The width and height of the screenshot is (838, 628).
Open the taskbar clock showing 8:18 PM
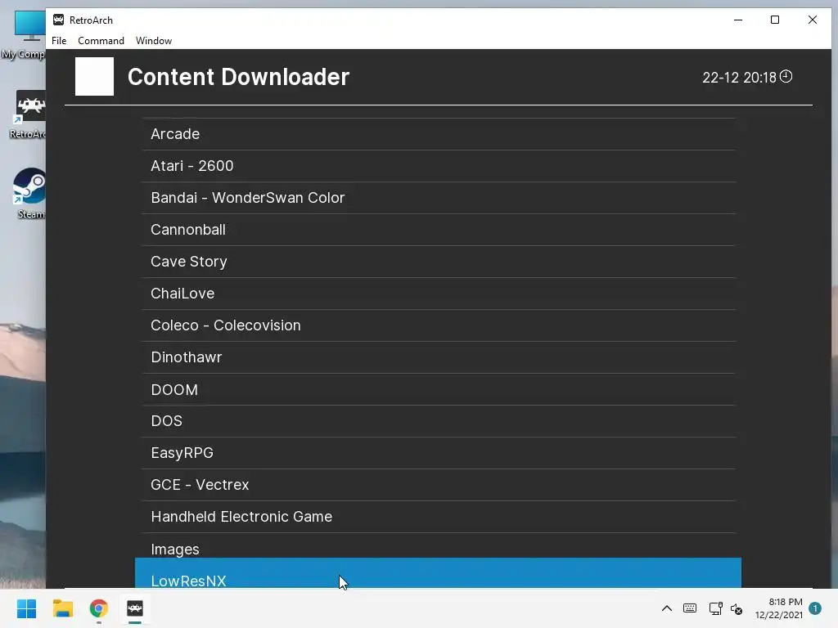tap(779, 608)
